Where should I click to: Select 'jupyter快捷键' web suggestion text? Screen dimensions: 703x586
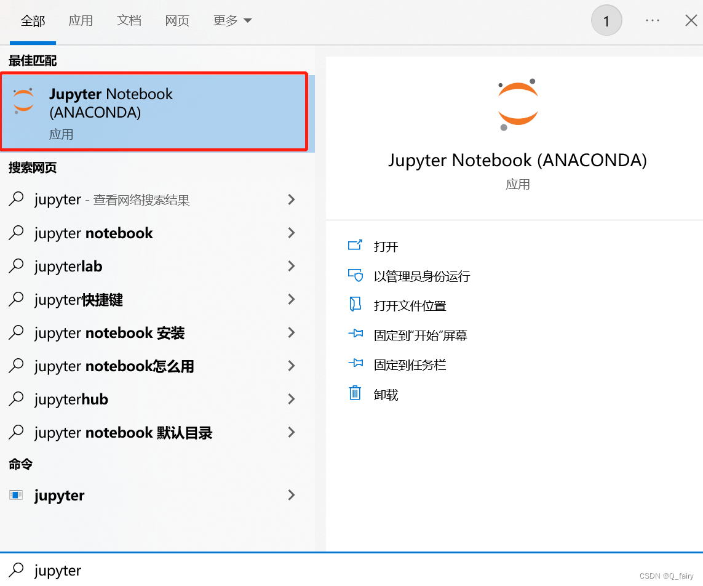coord(79,300)
